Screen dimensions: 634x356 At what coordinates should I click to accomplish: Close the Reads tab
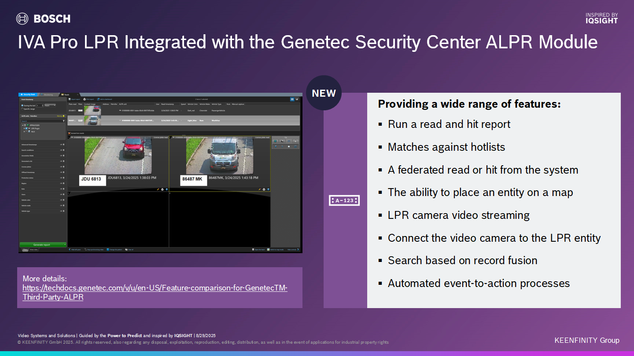[x=78, y=94]
